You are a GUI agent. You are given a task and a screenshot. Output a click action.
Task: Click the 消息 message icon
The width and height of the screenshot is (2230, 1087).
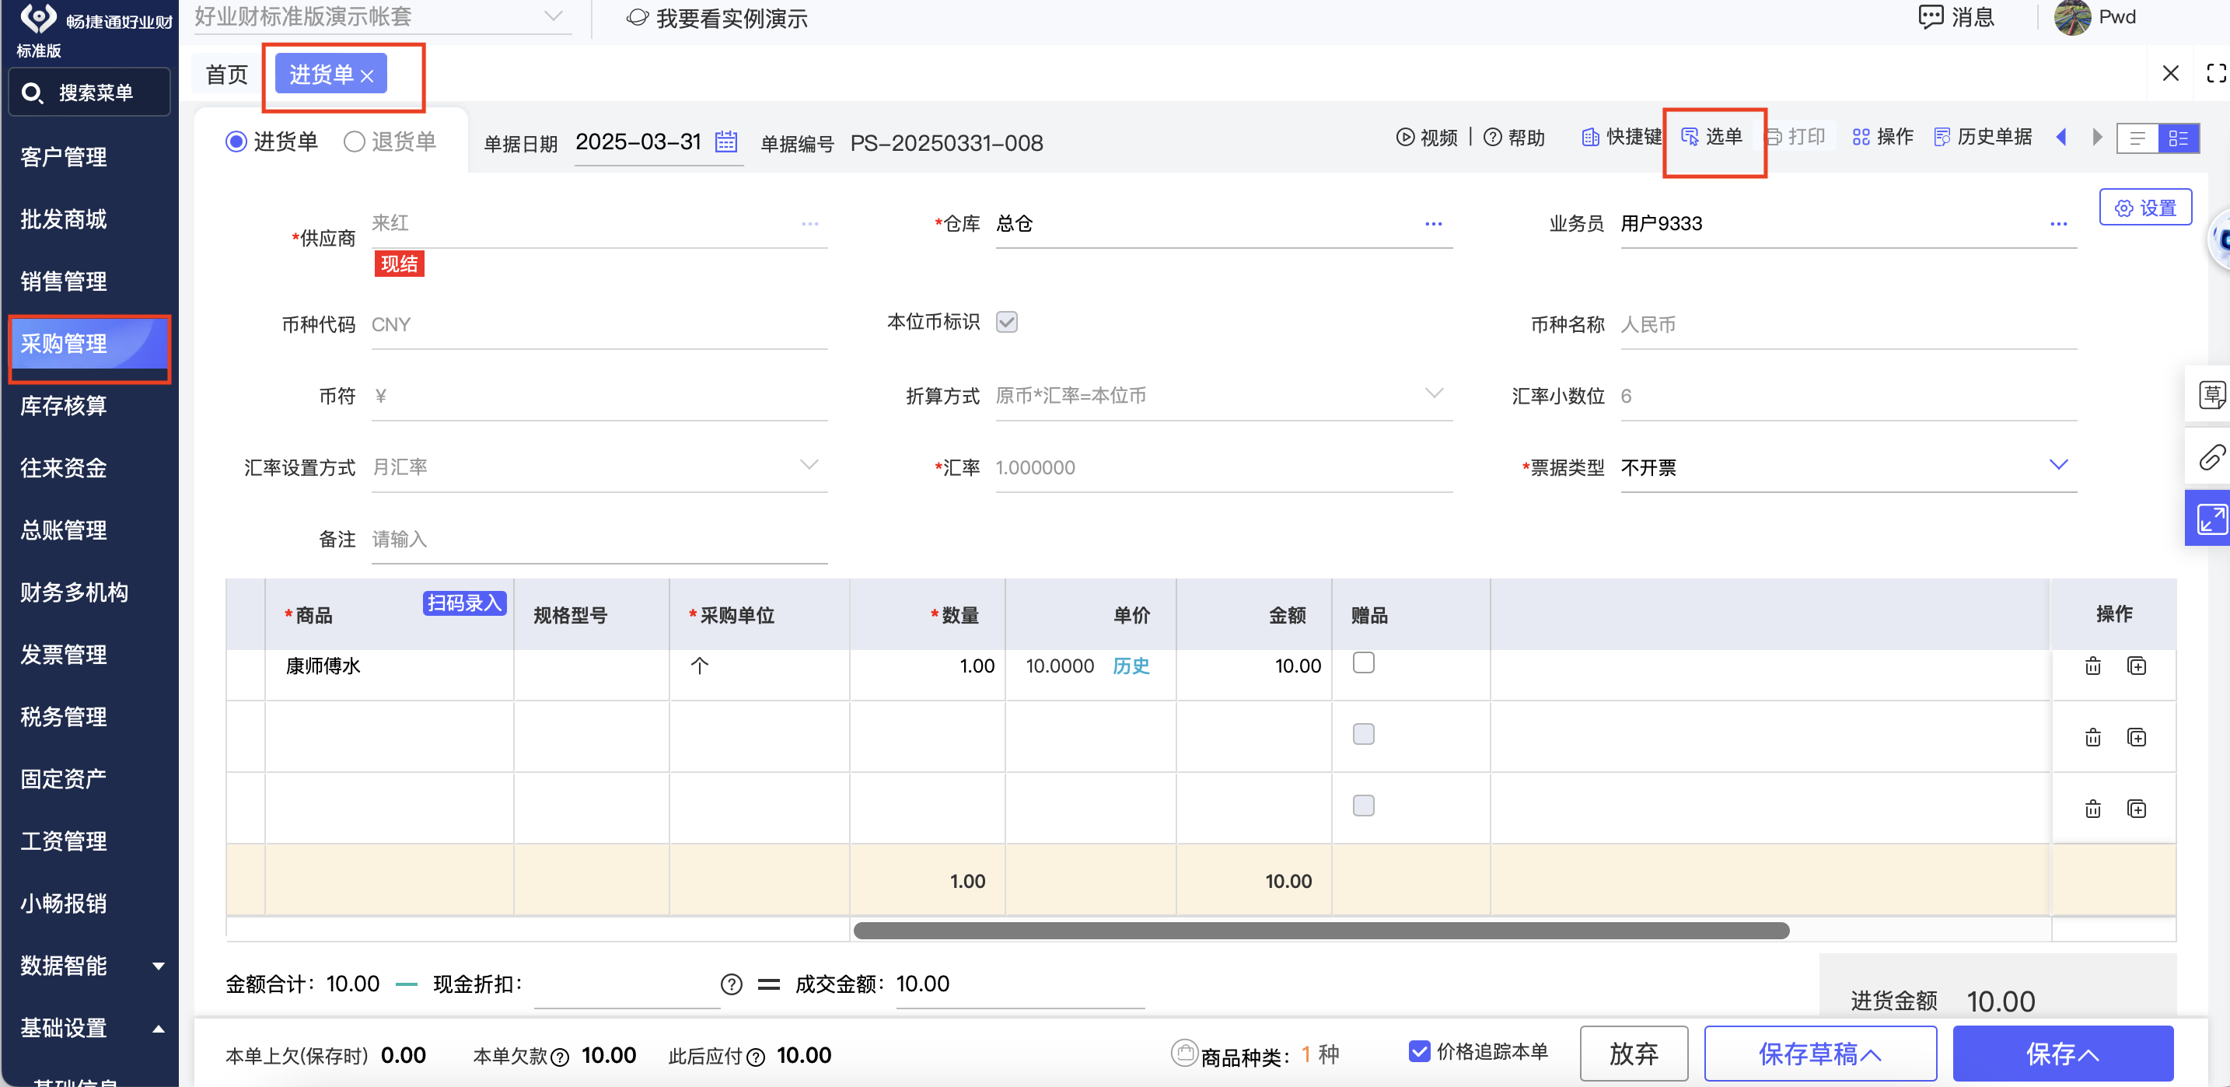[x=1930, y=16]
